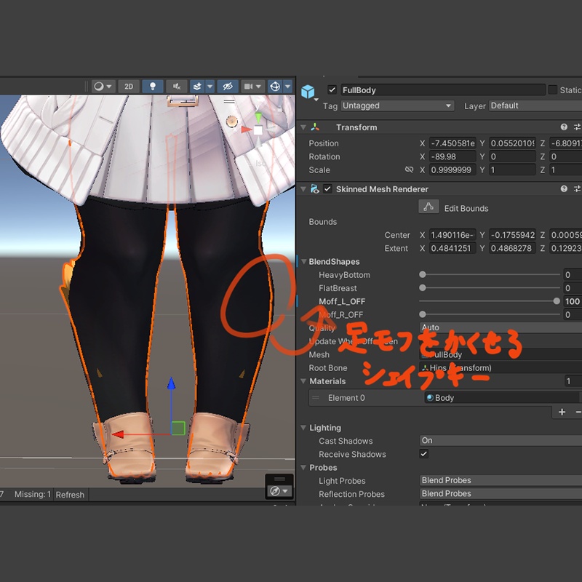Image resolution: width=582 pixels, height=582 pixels.
Task: Click the Root Bone Hips object field
Action: [501, 368]
